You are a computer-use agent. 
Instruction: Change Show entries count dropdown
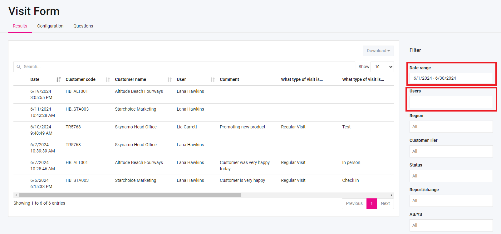tap(382, 67)
